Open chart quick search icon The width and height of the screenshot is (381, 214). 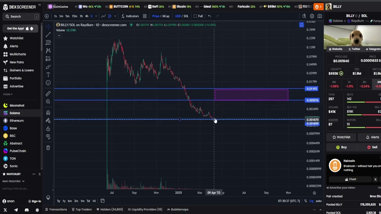click(304, 16)
